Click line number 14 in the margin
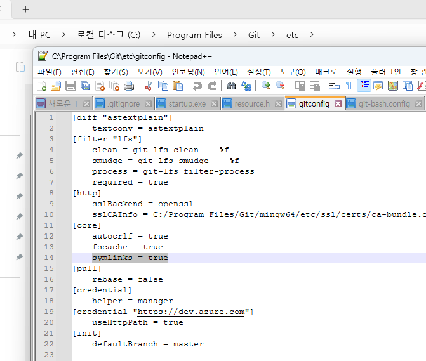 click(x=49, y=258)
